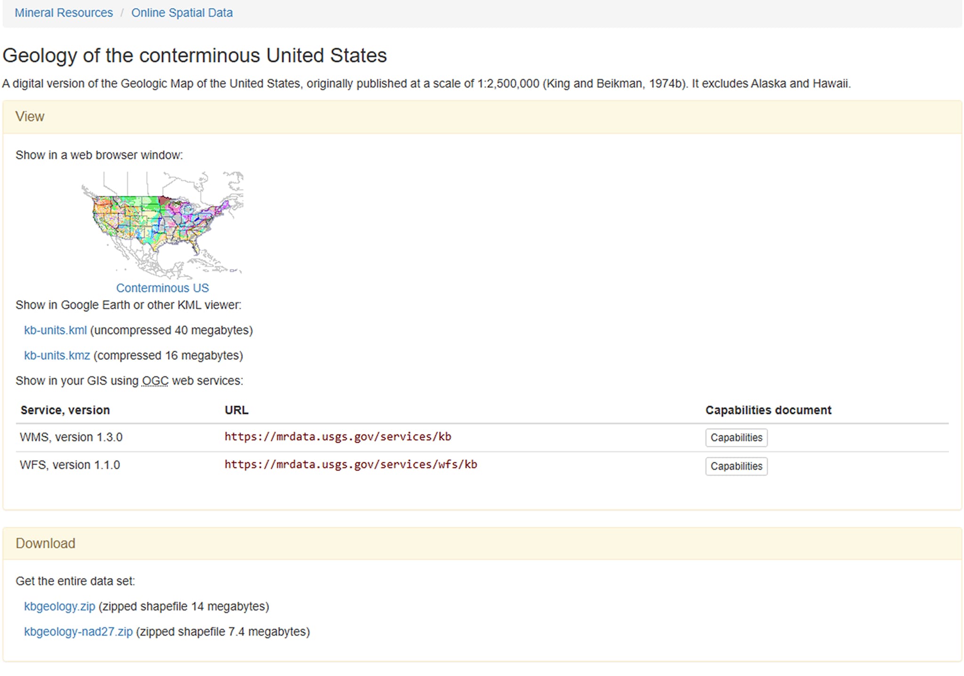Click the page title heading
This screenshot has width=964, height=676.
(194, 56)
